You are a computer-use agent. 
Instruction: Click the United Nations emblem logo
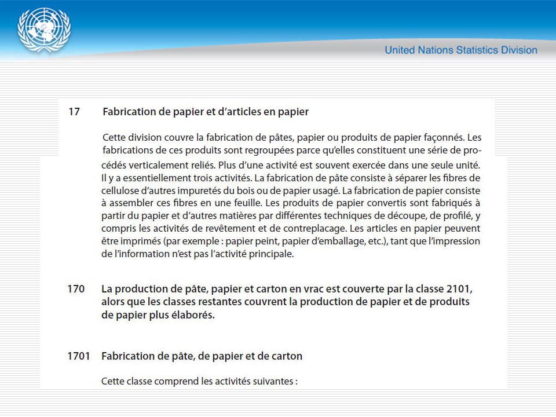point(44,30)
